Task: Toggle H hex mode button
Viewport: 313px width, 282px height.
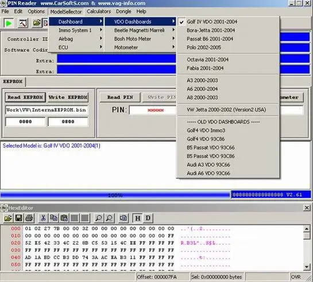Action: point(137,218)
